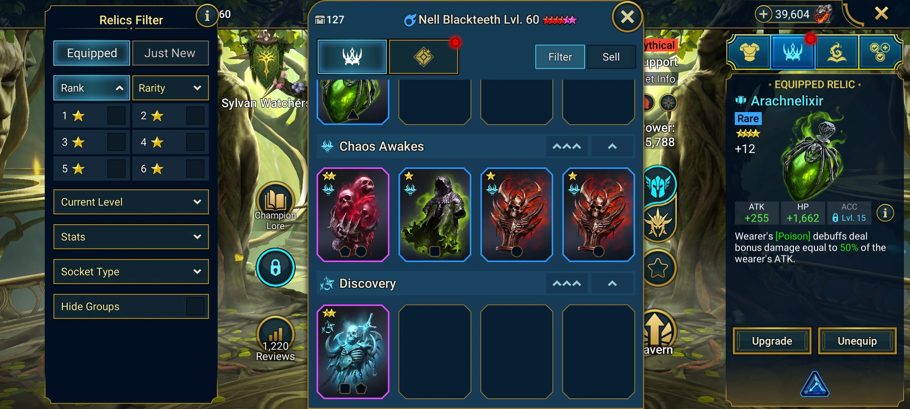Tap the champion lock icon
The height and width of the screenshot is (409, 910).
[x=275, y=267]
